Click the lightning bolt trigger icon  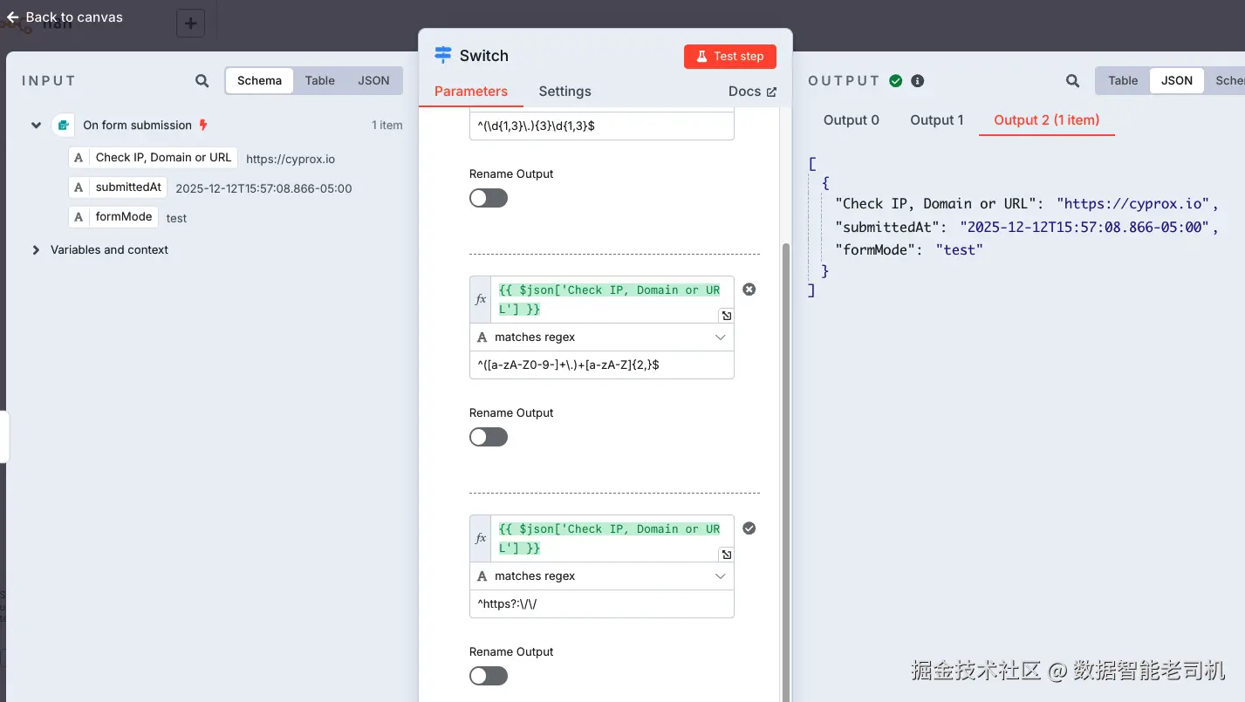coord(203,125)
